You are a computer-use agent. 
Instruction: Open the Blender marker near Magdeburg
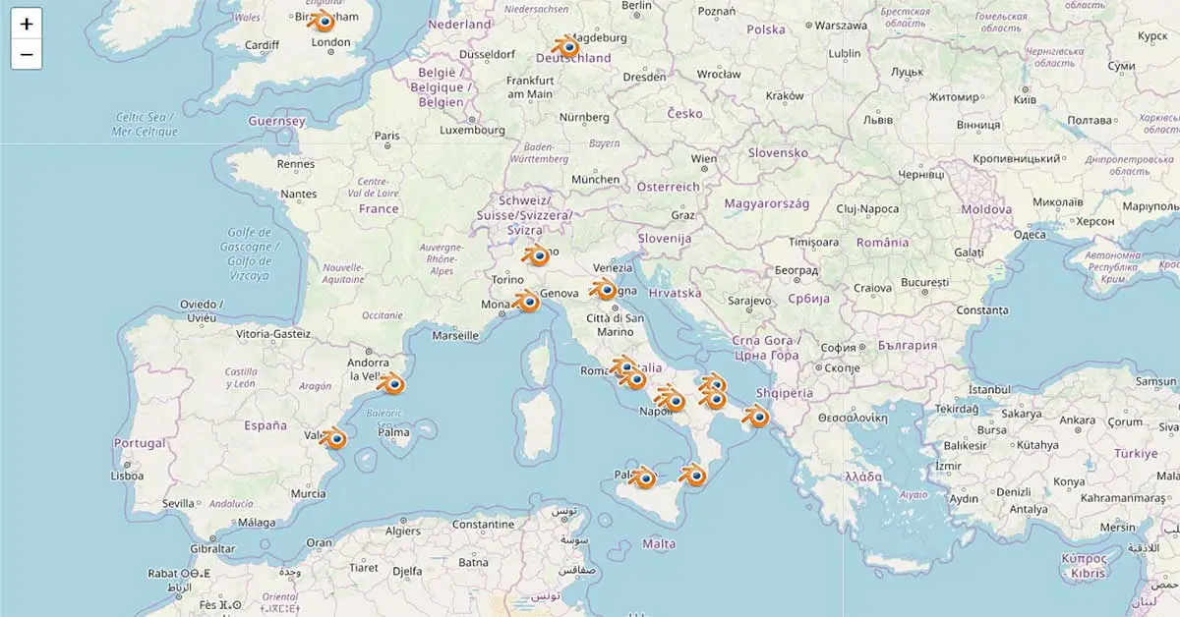click(566, 46)
